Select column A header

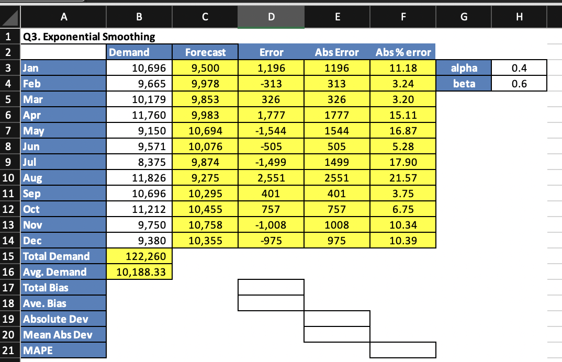tap(64, 16)
